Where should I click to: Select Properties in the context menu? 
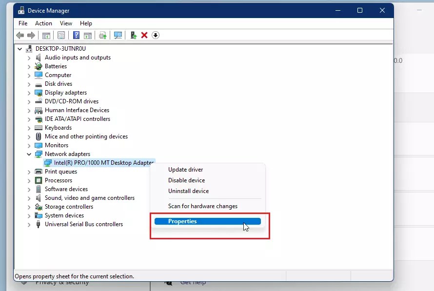pyautogui.click(x=182, y=221)
